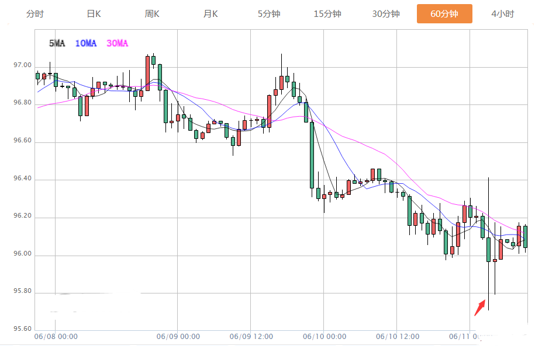
Task: Click the 06/09 12:00 time axis label
Action: (251, 337)
